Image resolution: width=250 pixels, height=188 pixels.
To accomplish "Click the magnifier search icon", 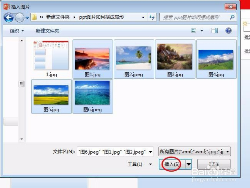I will pos(232,17).
